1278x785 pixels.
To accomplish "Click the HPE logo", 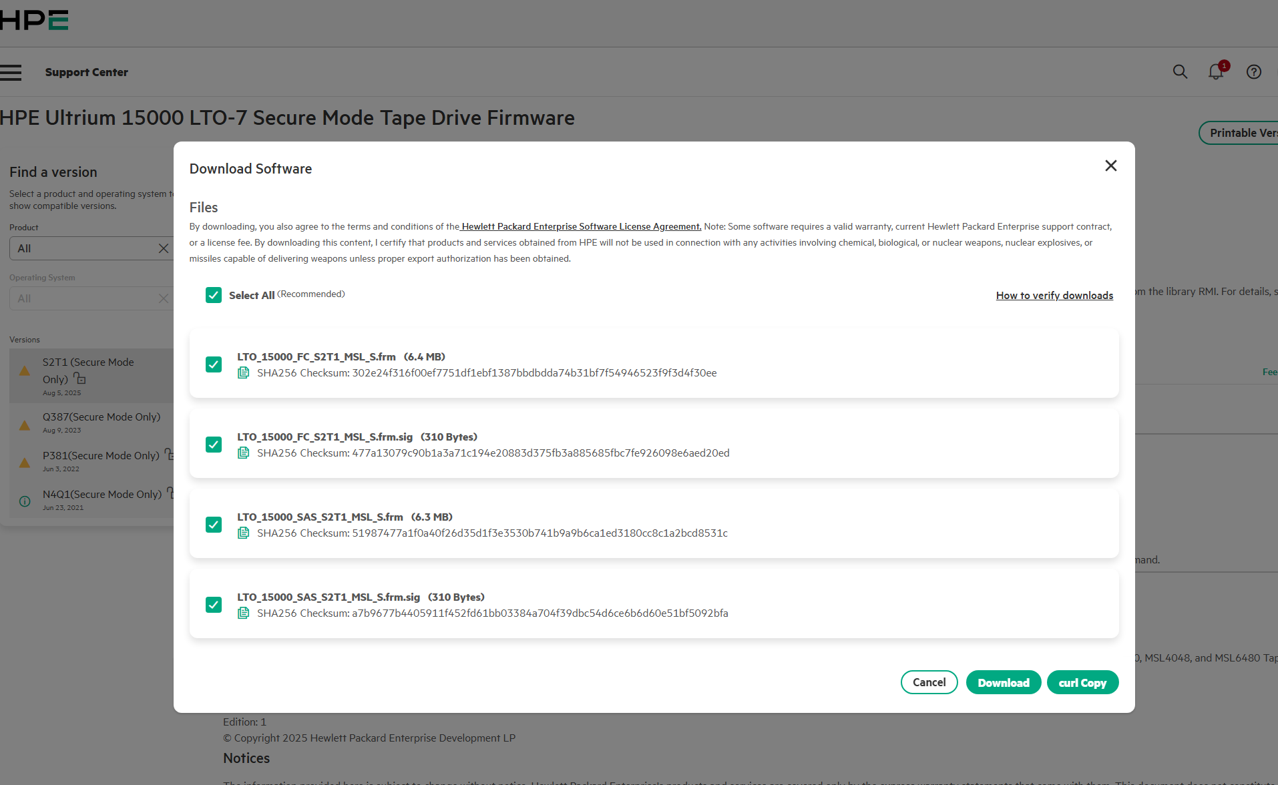I will point(34,20).
